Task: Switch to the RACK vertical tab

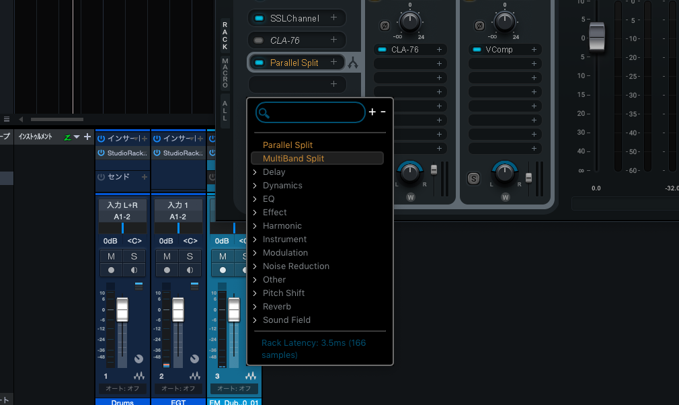Action: 225,36
